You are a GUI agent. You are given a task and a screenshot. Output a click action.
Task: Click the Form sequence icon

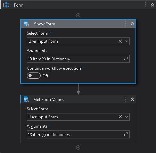tap(6, 5)
